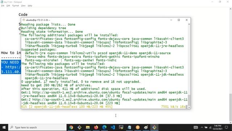Open the monitor app icon in the taskbar
The width and height of the screenshot is (232, 131).
coord(121,127)
